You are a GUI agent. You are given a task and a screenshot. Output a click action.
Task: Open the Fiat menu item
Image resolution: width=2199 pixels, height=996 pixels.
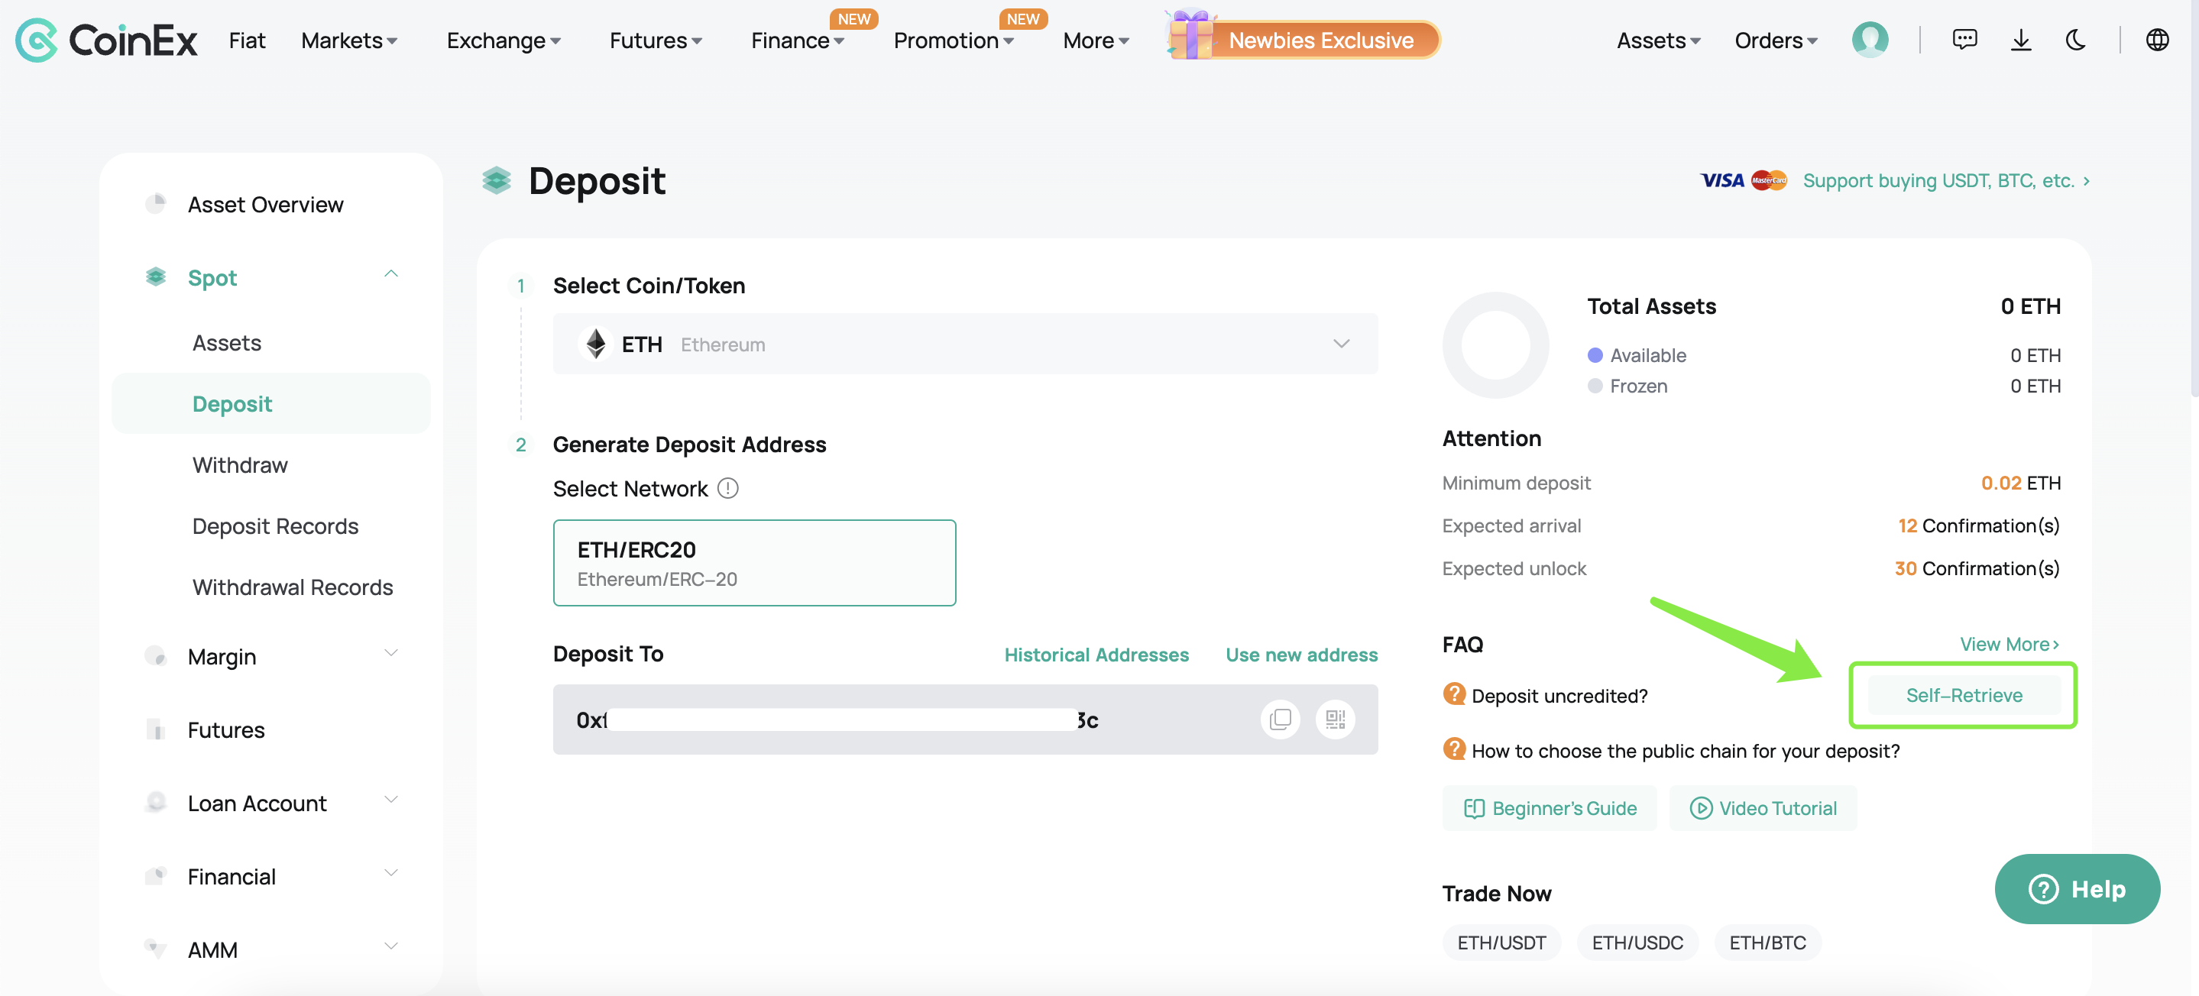click(247, 40)
